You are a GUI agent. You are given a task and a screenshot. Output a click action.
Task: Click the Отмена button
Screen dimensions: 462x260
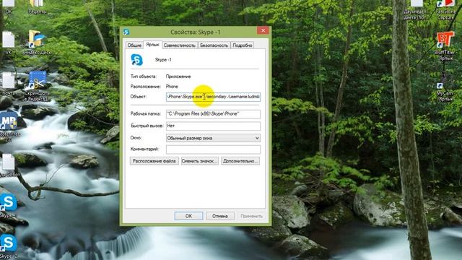click(x=220, y=216)
